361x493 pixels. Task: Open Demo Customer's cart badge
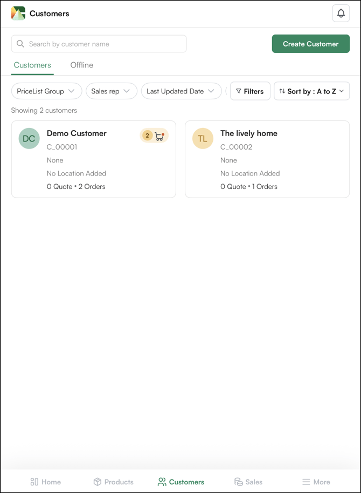tap(154, 136)
